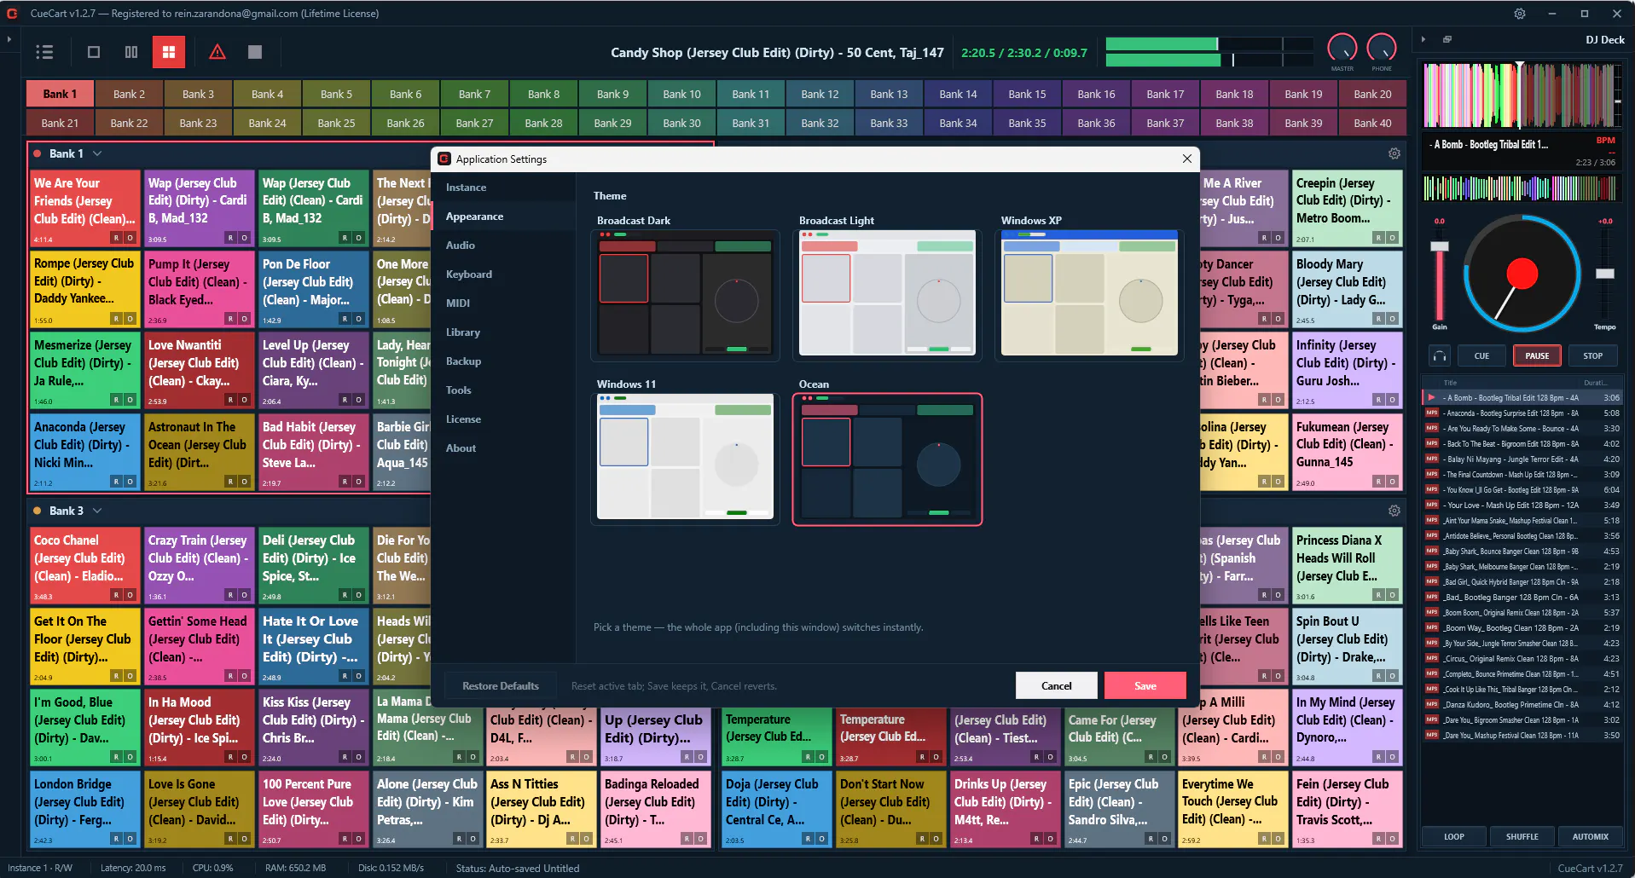This screenshot has width=1635, height=878.
Task: Toggle the SHUFFLE playlist mode
Action: pyautogui.click(x=1522, y=836)
